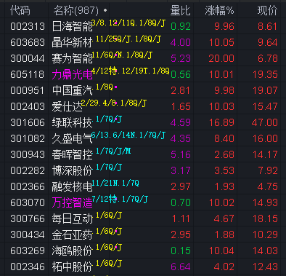This screenshot has width=286, height=276.
Task: Open 海鸥股份 stock name
Action: coord(73,251)
